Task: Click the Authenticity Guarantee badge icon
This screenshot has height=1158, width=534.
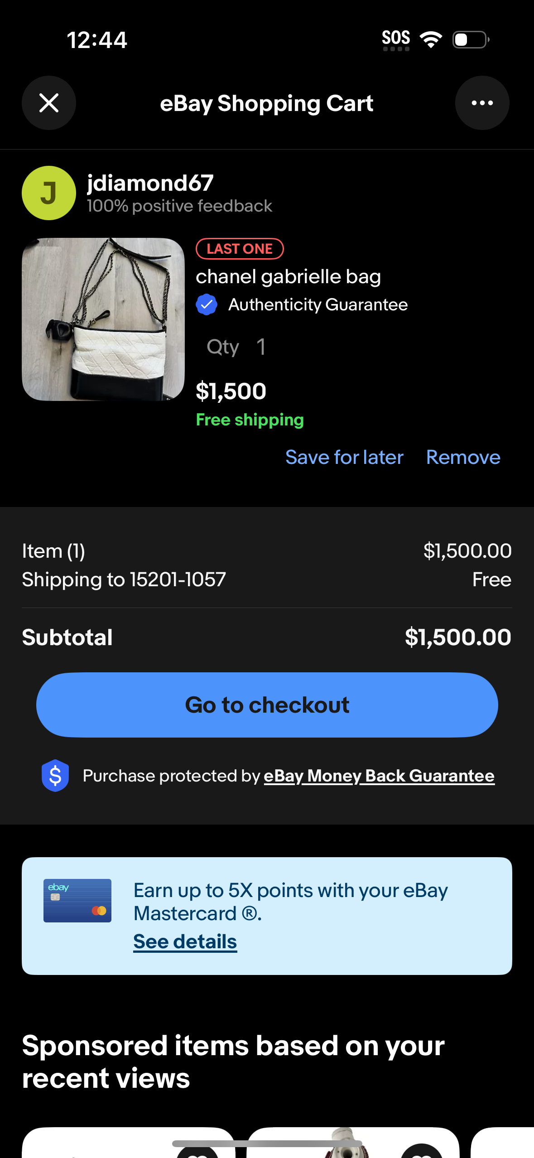Action: pos(207,304)
